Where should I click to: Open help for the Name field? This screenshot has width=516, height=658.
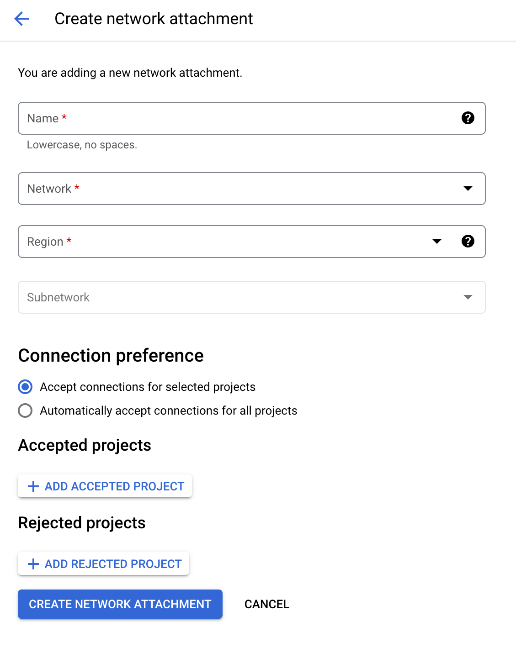tap(468, 118)
